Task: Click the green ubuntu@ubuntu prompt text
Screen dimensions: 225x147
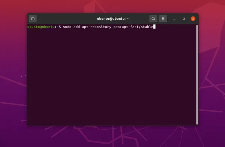Action: (x=41, y=27)
